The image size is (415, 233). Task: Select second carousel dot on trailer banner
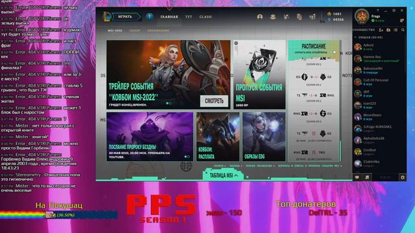pyautogui.click(x=170, y=104)
